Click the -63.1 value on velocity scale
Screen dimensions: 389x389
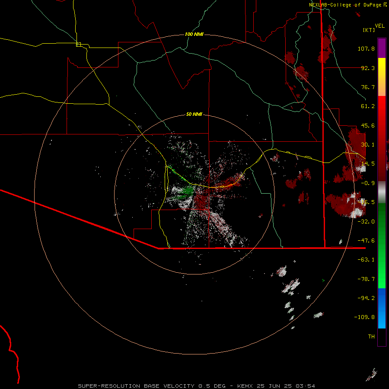[x=366, y=260]
